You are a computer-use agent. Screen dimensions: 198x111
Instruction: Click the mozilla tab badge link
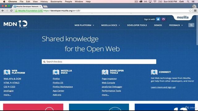[183, 17]
